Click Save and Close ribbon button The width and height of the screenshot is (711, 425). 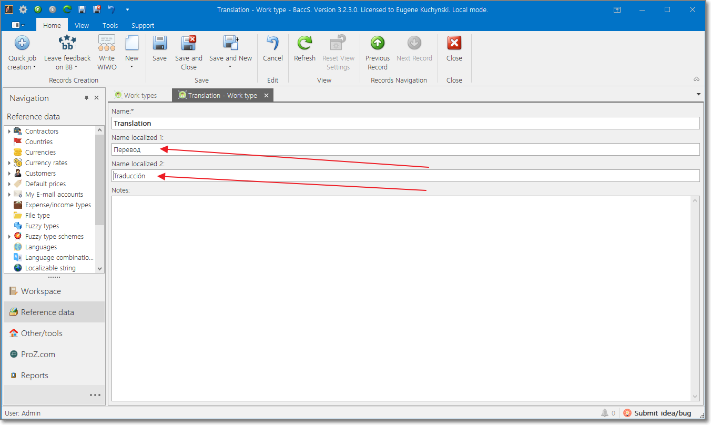189,53
